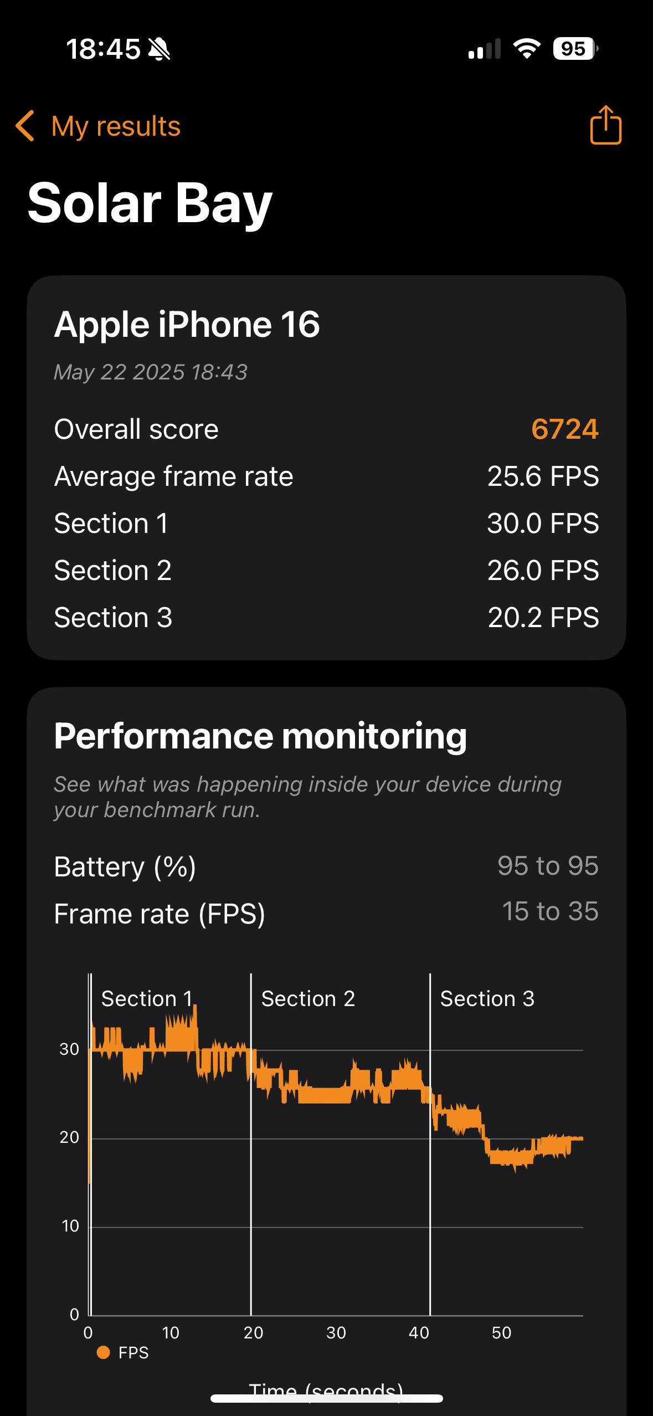Screen dimensions: 653x1416
Task: Select the Frame rate (FPS) metric row
Action: 326,914
